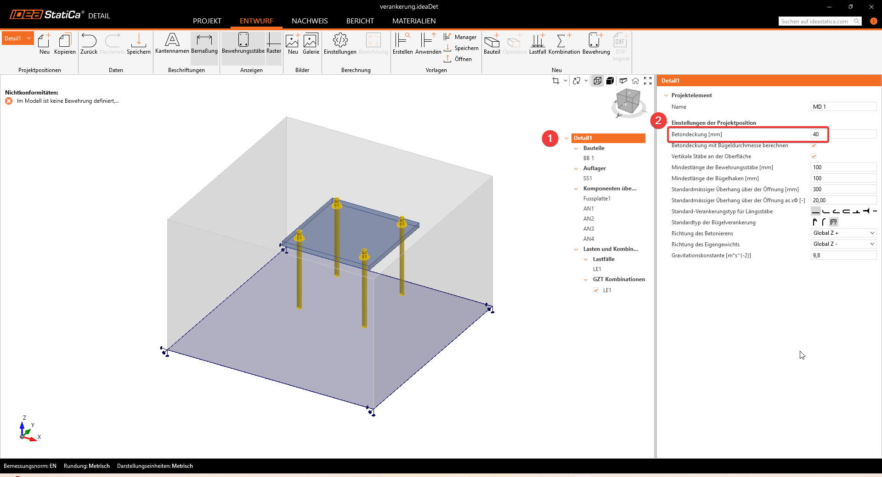Click the Vorlagen Manager button
This screenshot has width=882, height=477.
pyautogui.click(x=460, y=37)
